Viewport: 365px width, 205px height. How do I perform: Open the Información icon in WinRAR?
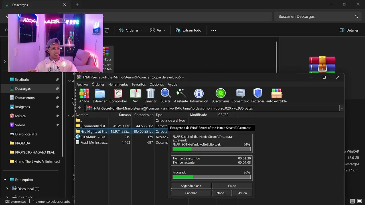point(199,93)
